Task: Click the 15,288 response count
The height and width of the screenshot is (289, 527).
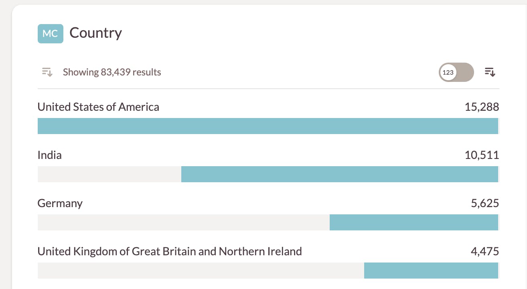Action: click(x=482, y=107)
